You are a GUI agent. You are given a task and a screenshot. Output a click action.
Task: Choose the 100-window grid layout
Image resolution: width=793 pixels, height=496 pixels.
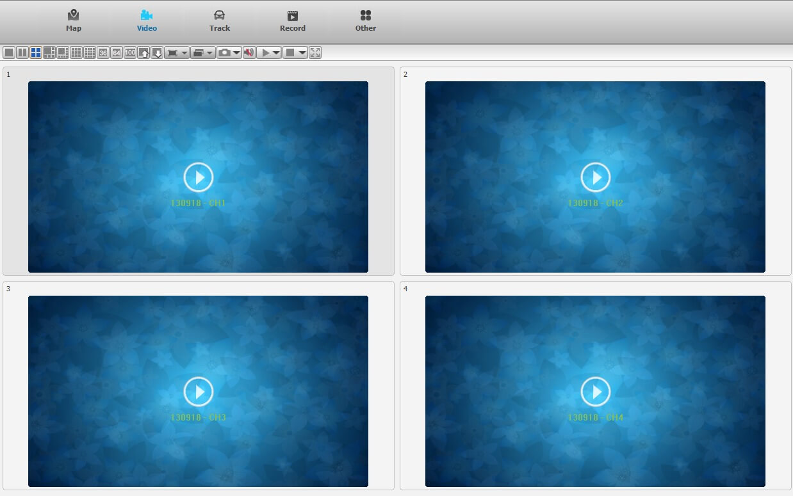pyautogui.click(x=130, y=52)
